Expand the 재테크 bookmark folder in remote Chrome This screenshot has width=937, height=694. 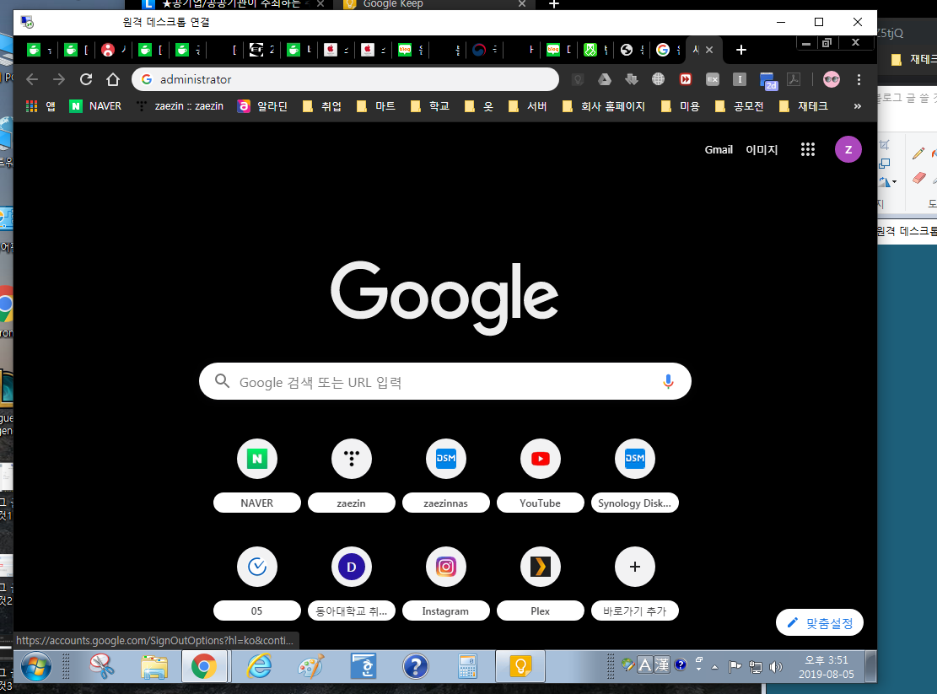(804, 106)
